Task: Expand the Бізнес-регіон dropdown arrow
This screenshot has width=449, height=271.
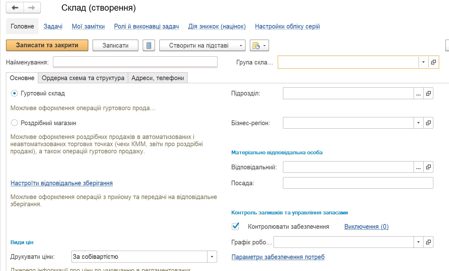Action: click(418, 123)
